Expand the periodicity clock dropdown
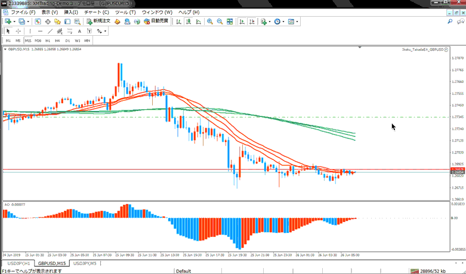The height and width of the screenshot is (274, 466). (x=284, y=21)
